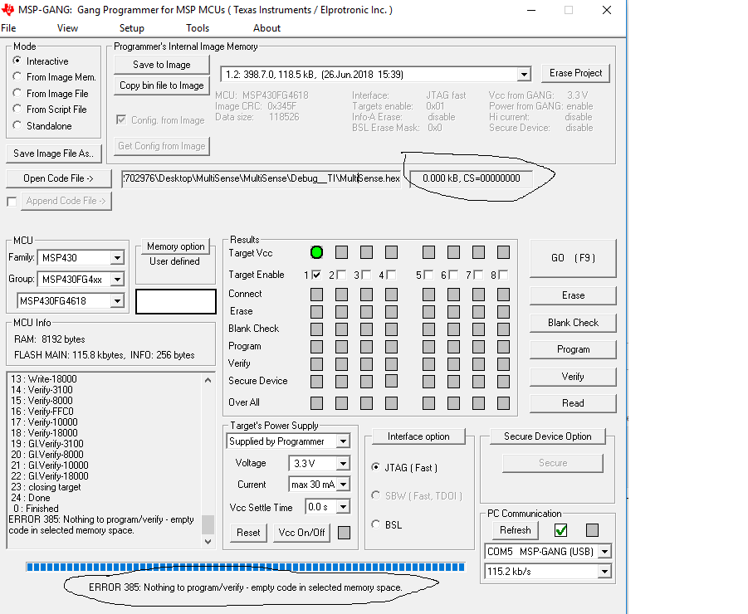Screen dimensions: 748x614
Task: Click the Interface option button
Action: click(418, 436)
